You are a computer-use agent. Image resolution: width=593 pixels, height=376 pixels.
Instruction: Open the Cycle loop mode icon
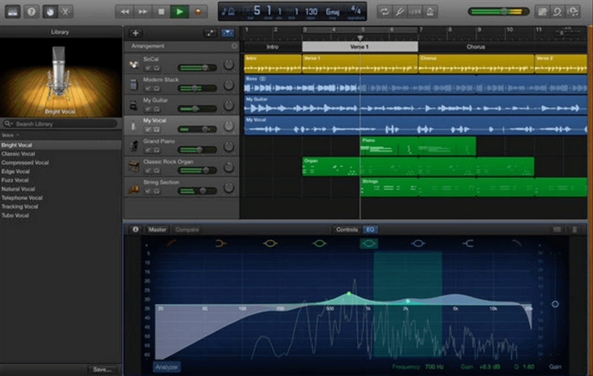[x=384, y=10]
